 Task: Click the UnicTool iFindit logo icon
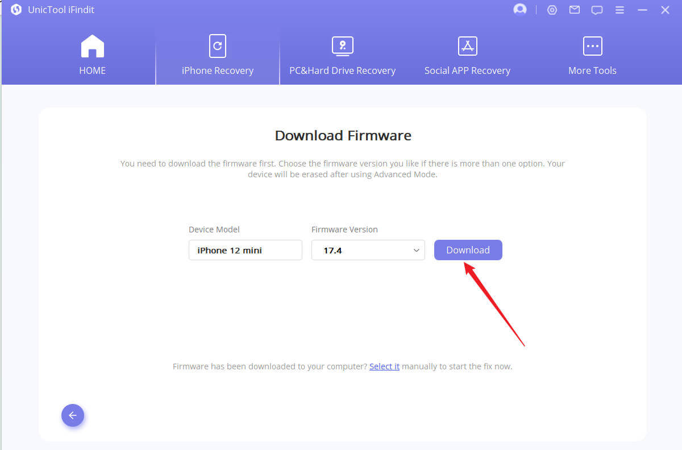coord(16,10)
